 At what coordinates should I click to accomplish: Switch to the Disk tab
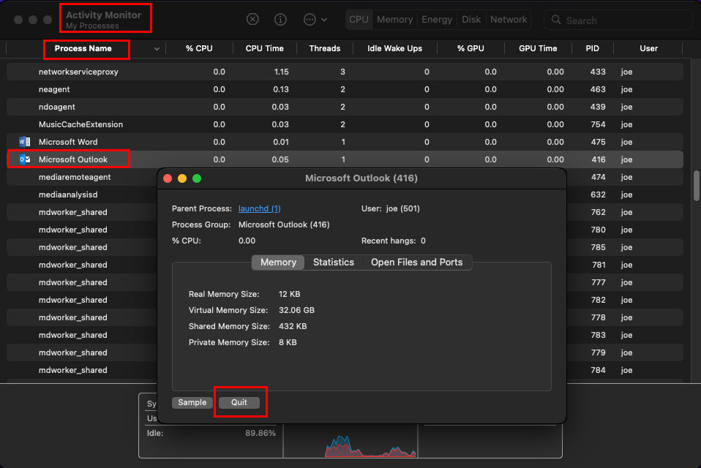tap(471, 20)
